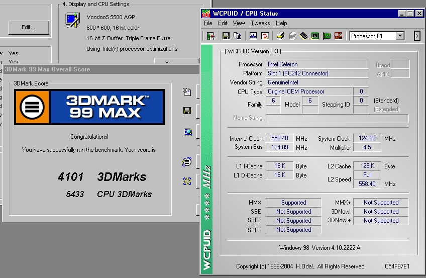Open the View menu in WCPUID
426x278 pixels.
coord(239,23)
